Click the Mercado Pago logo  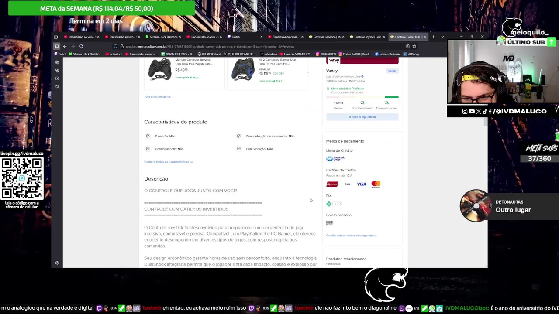[x=336, y=158]
